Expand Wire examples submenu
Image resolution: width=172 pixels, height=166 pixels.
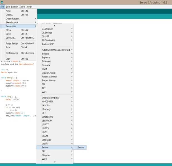click(x=55, y=159)
